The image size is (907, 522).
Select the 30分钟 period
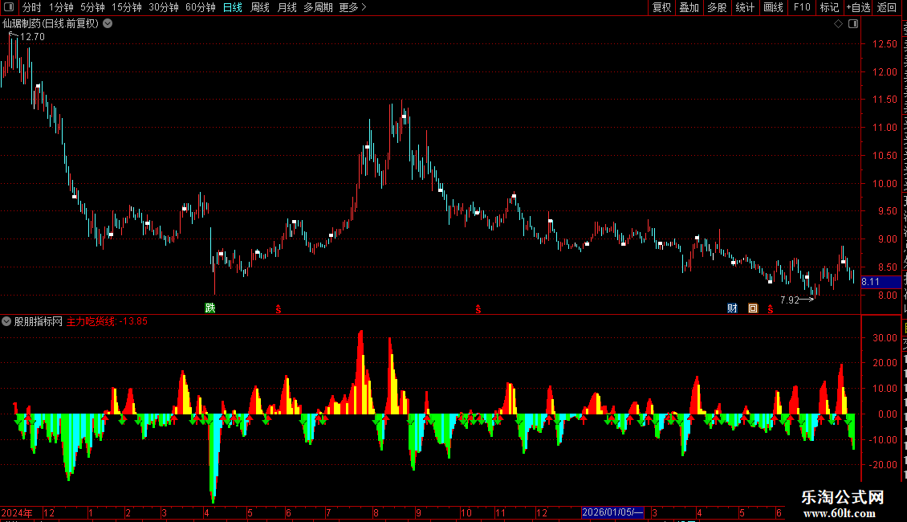click(x=164, y=7)
